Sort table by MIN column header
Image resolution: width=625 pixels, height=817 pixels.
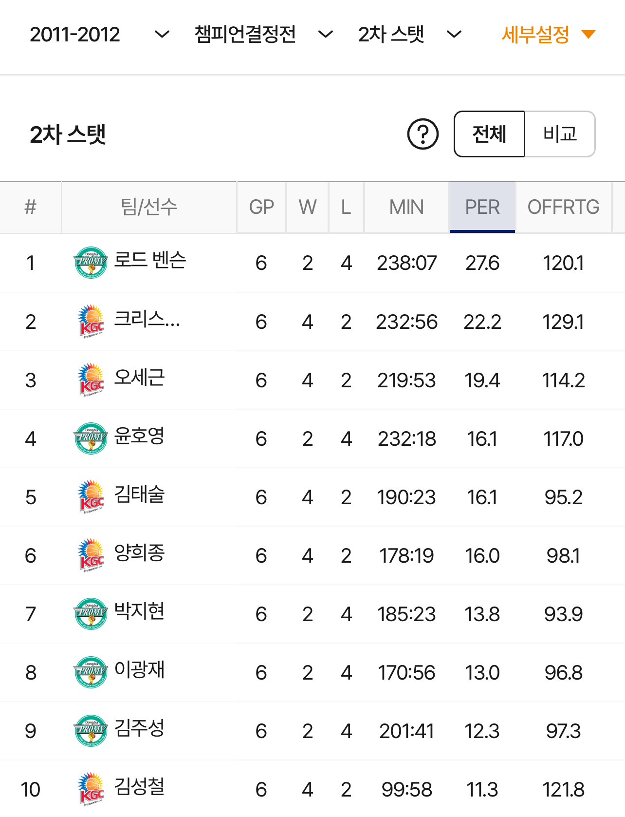(406, 207)
